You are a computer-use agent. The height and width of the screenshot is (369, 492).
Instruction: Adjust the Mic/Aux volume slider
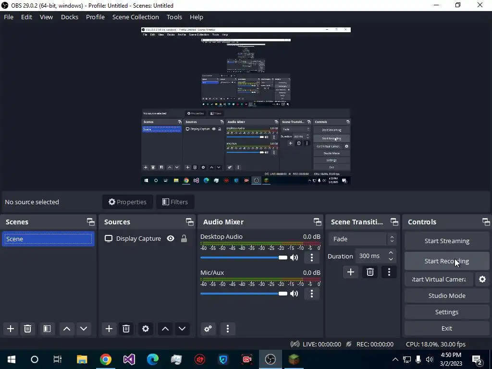pos(244,294)
